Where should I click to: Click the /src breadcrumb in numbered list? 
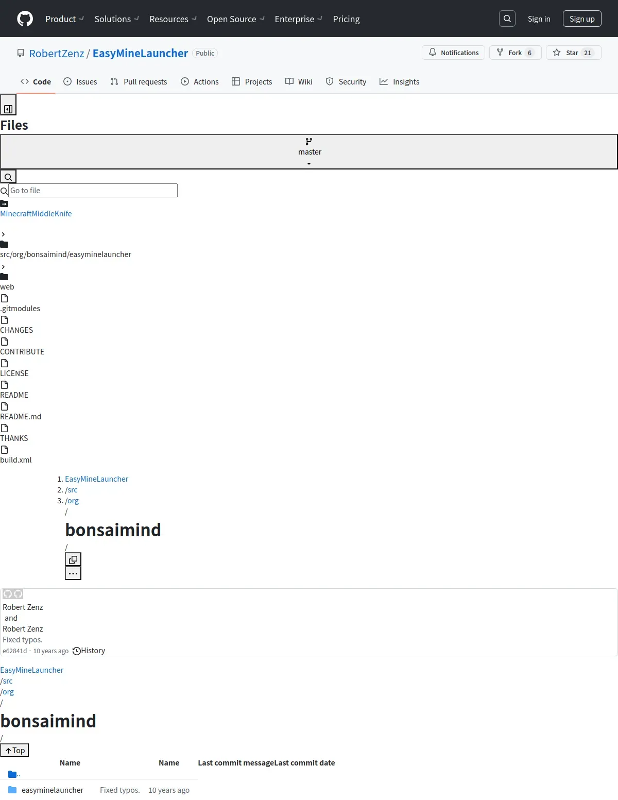point(72,490)
